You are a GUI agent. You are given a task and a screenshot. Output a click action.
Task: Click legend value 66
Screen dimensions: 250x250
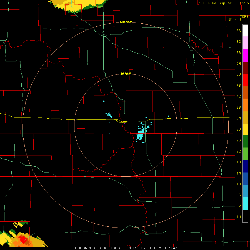click(x=239, y=31)
